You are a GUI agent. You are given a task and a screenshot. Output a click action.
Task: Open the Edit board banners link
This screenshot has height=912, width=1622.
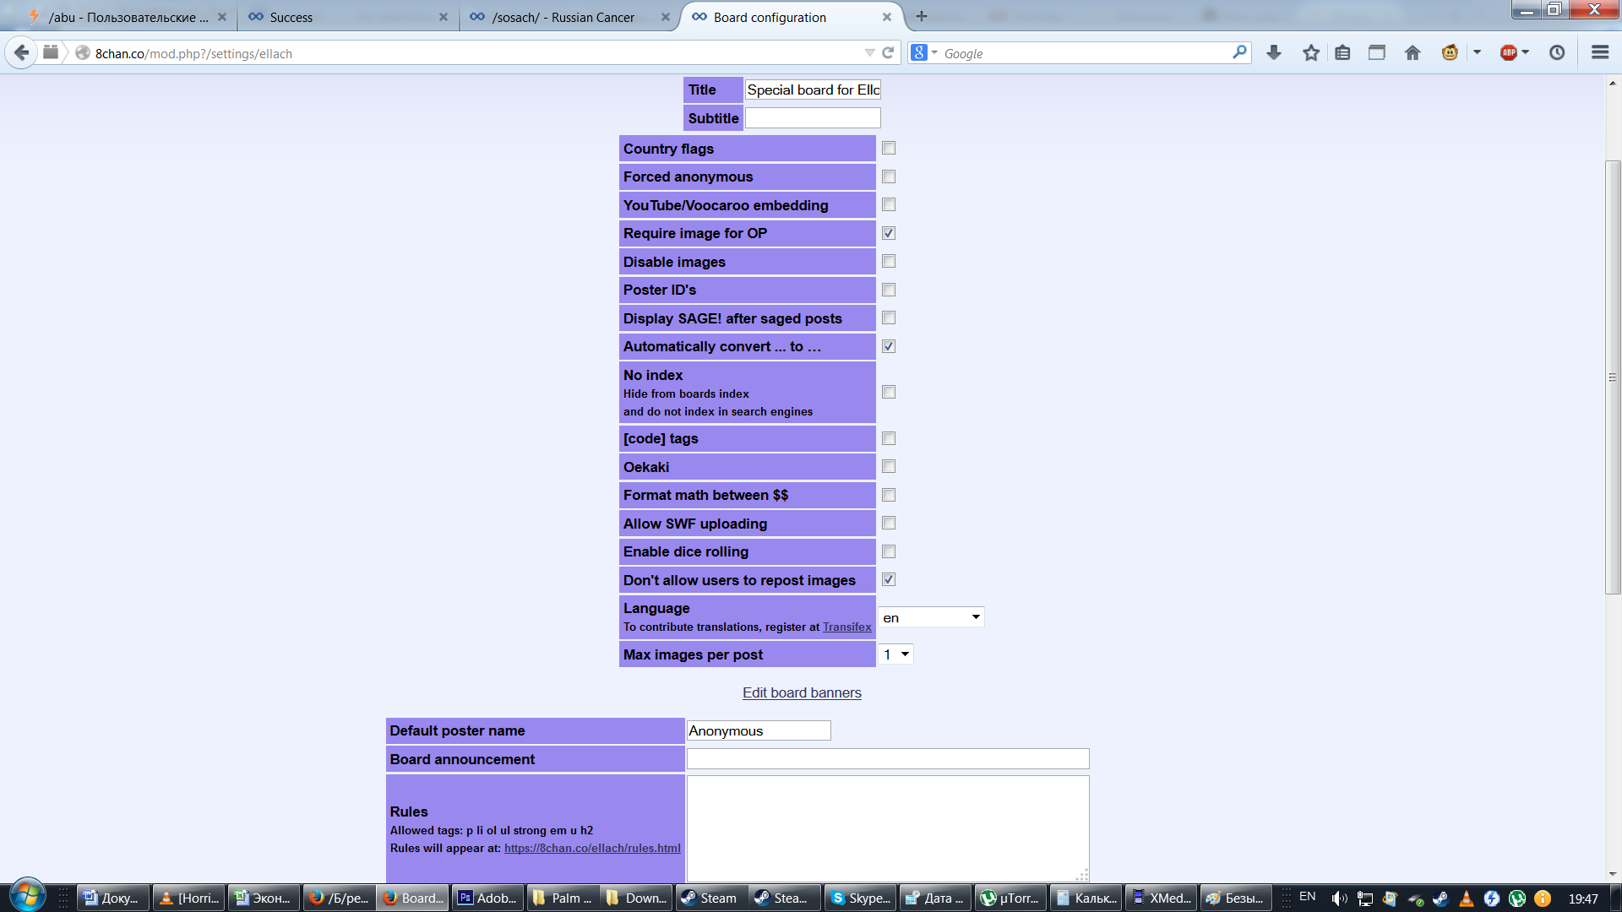click(802, 692)
